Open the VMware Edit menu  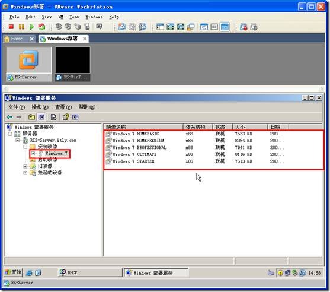point(31,17)
